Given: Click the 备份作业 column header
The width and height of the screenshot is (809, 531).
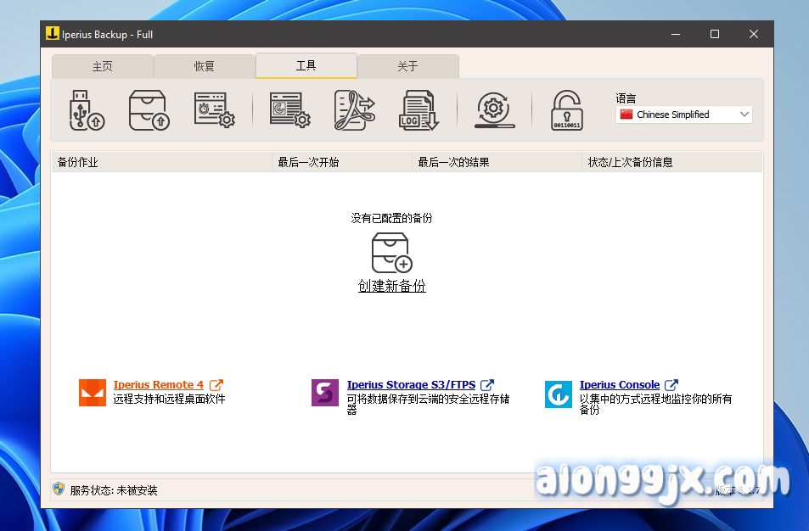Looking at the screenshot, I should pyautogui.click(x=78, y=162).
